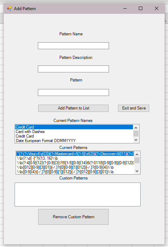The width and height of the screenshot is (168, 247).
Task: Click the Pattern Name text field
Action: tap(73, 46)
